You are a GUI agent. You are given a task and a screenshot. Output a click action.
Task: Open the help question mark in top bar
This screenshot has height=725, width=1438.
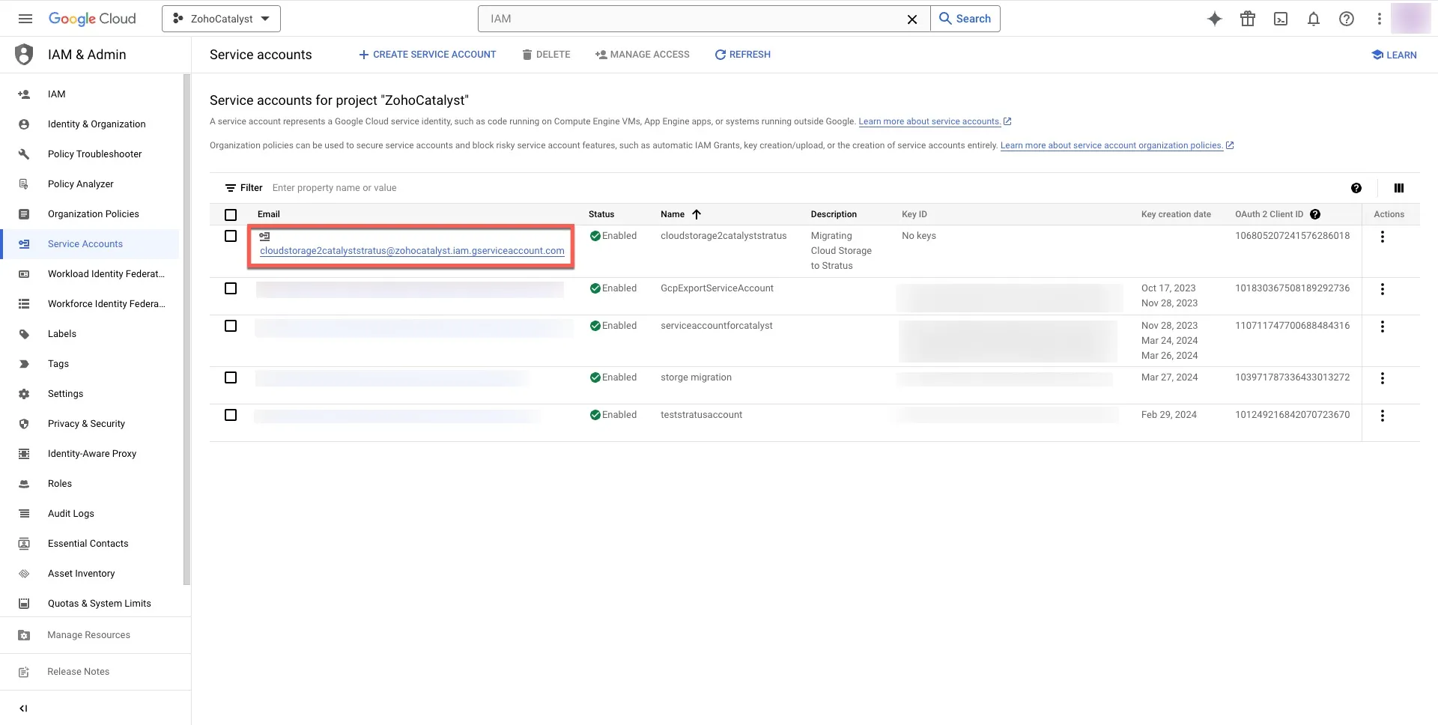pos(1346,19)
